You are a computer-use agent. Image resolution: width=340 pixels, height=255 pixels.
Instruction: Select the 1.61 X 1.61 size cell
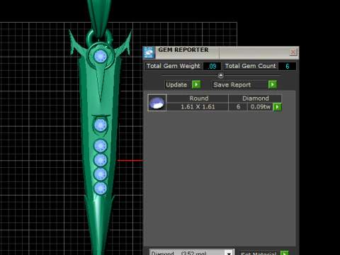(198, 107)
